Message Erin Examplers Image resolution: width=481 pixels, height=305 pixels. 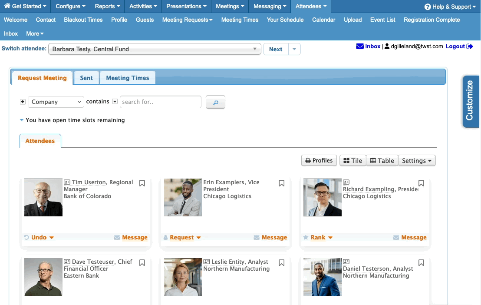pyautogui.click(x=274, y=237)
